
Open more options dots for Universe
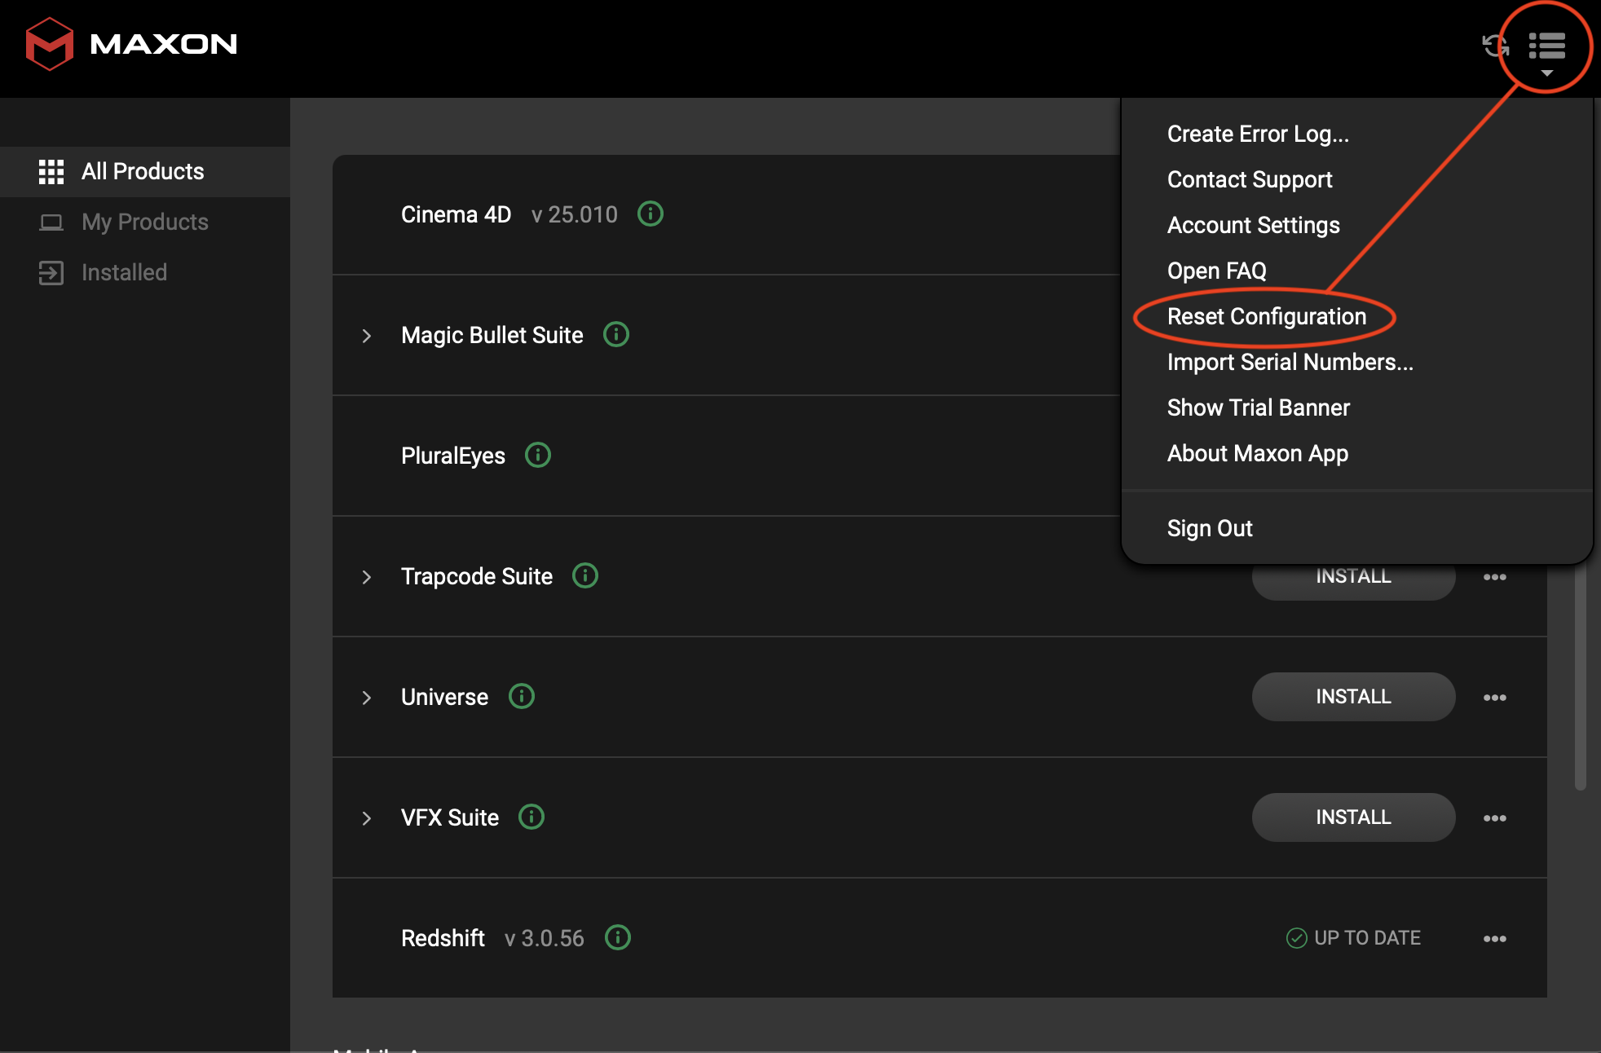point(1495,698)
